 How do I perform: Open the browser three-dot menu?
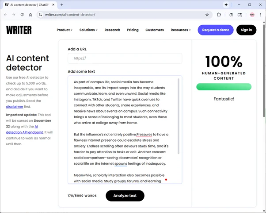[260, 15]
